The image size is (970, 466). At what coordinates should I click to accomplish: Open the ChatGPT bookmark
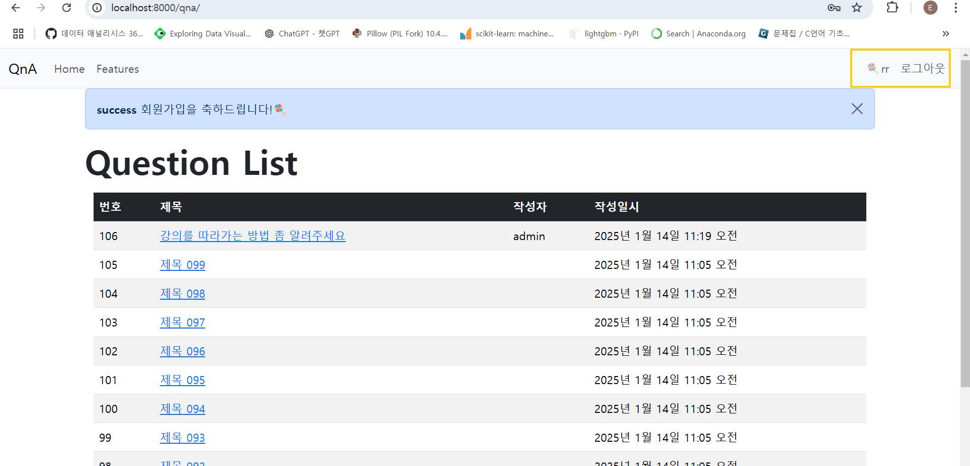(302, 33)
